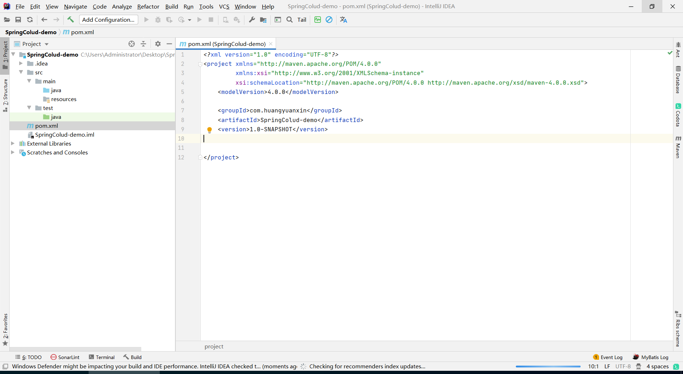
Task: Click the Tail toolbar button
Action: 302,20
